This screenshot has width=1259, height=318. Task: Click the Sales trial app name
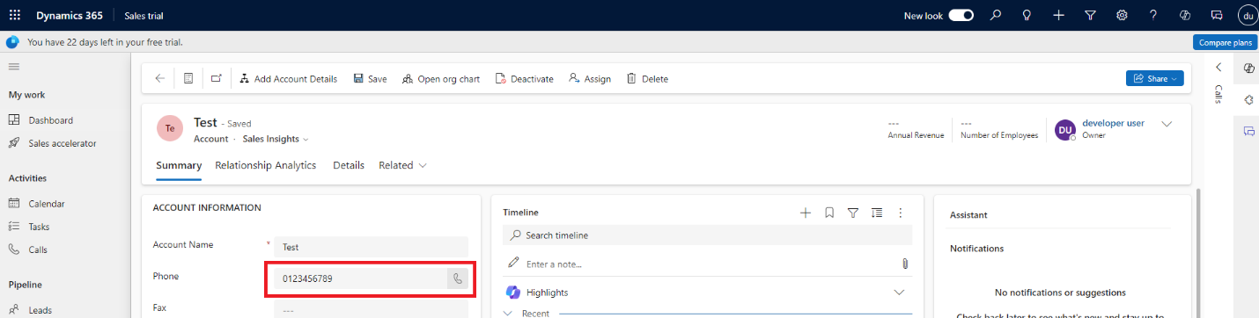pyautogui.click(x=144, y=16)
